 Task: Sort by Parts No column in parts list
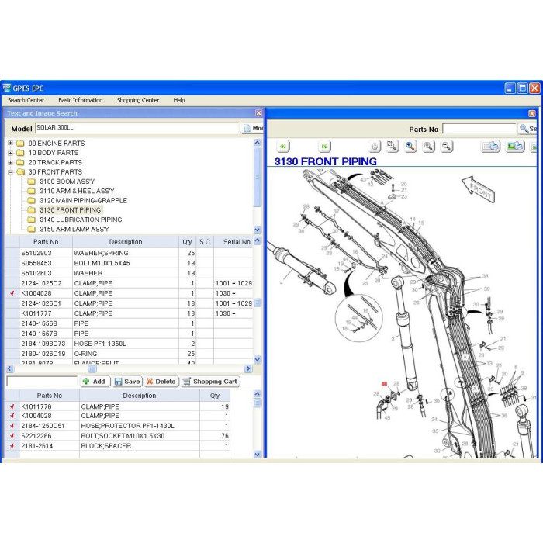pos(46,242)
